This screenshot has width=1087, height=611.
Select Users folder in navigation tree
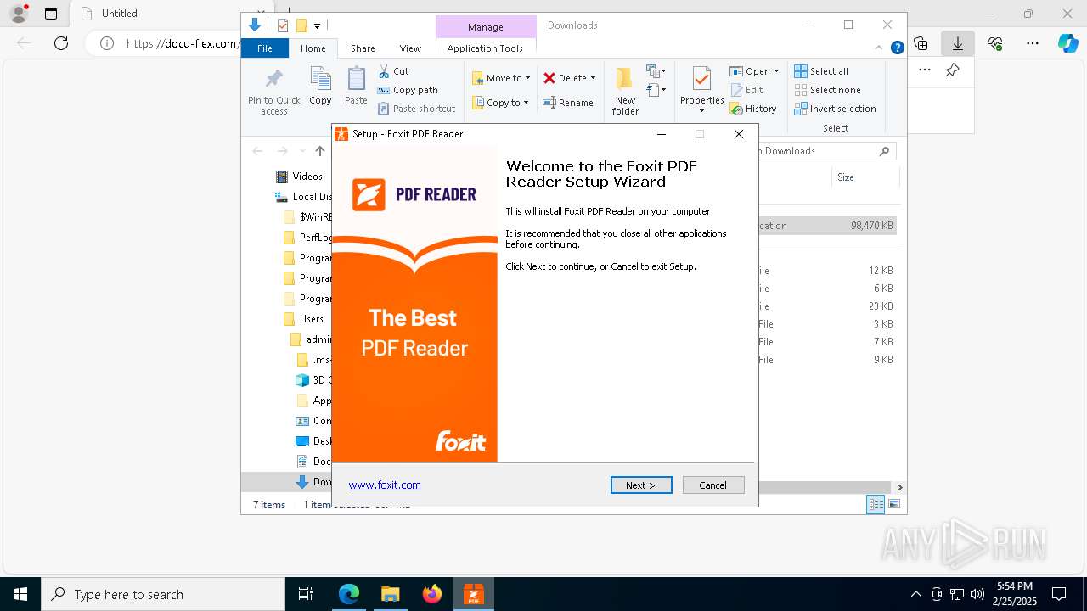[312, 319]
